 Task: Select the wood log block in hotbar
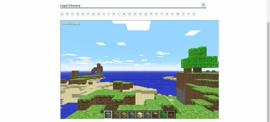[x=156, y=115]
